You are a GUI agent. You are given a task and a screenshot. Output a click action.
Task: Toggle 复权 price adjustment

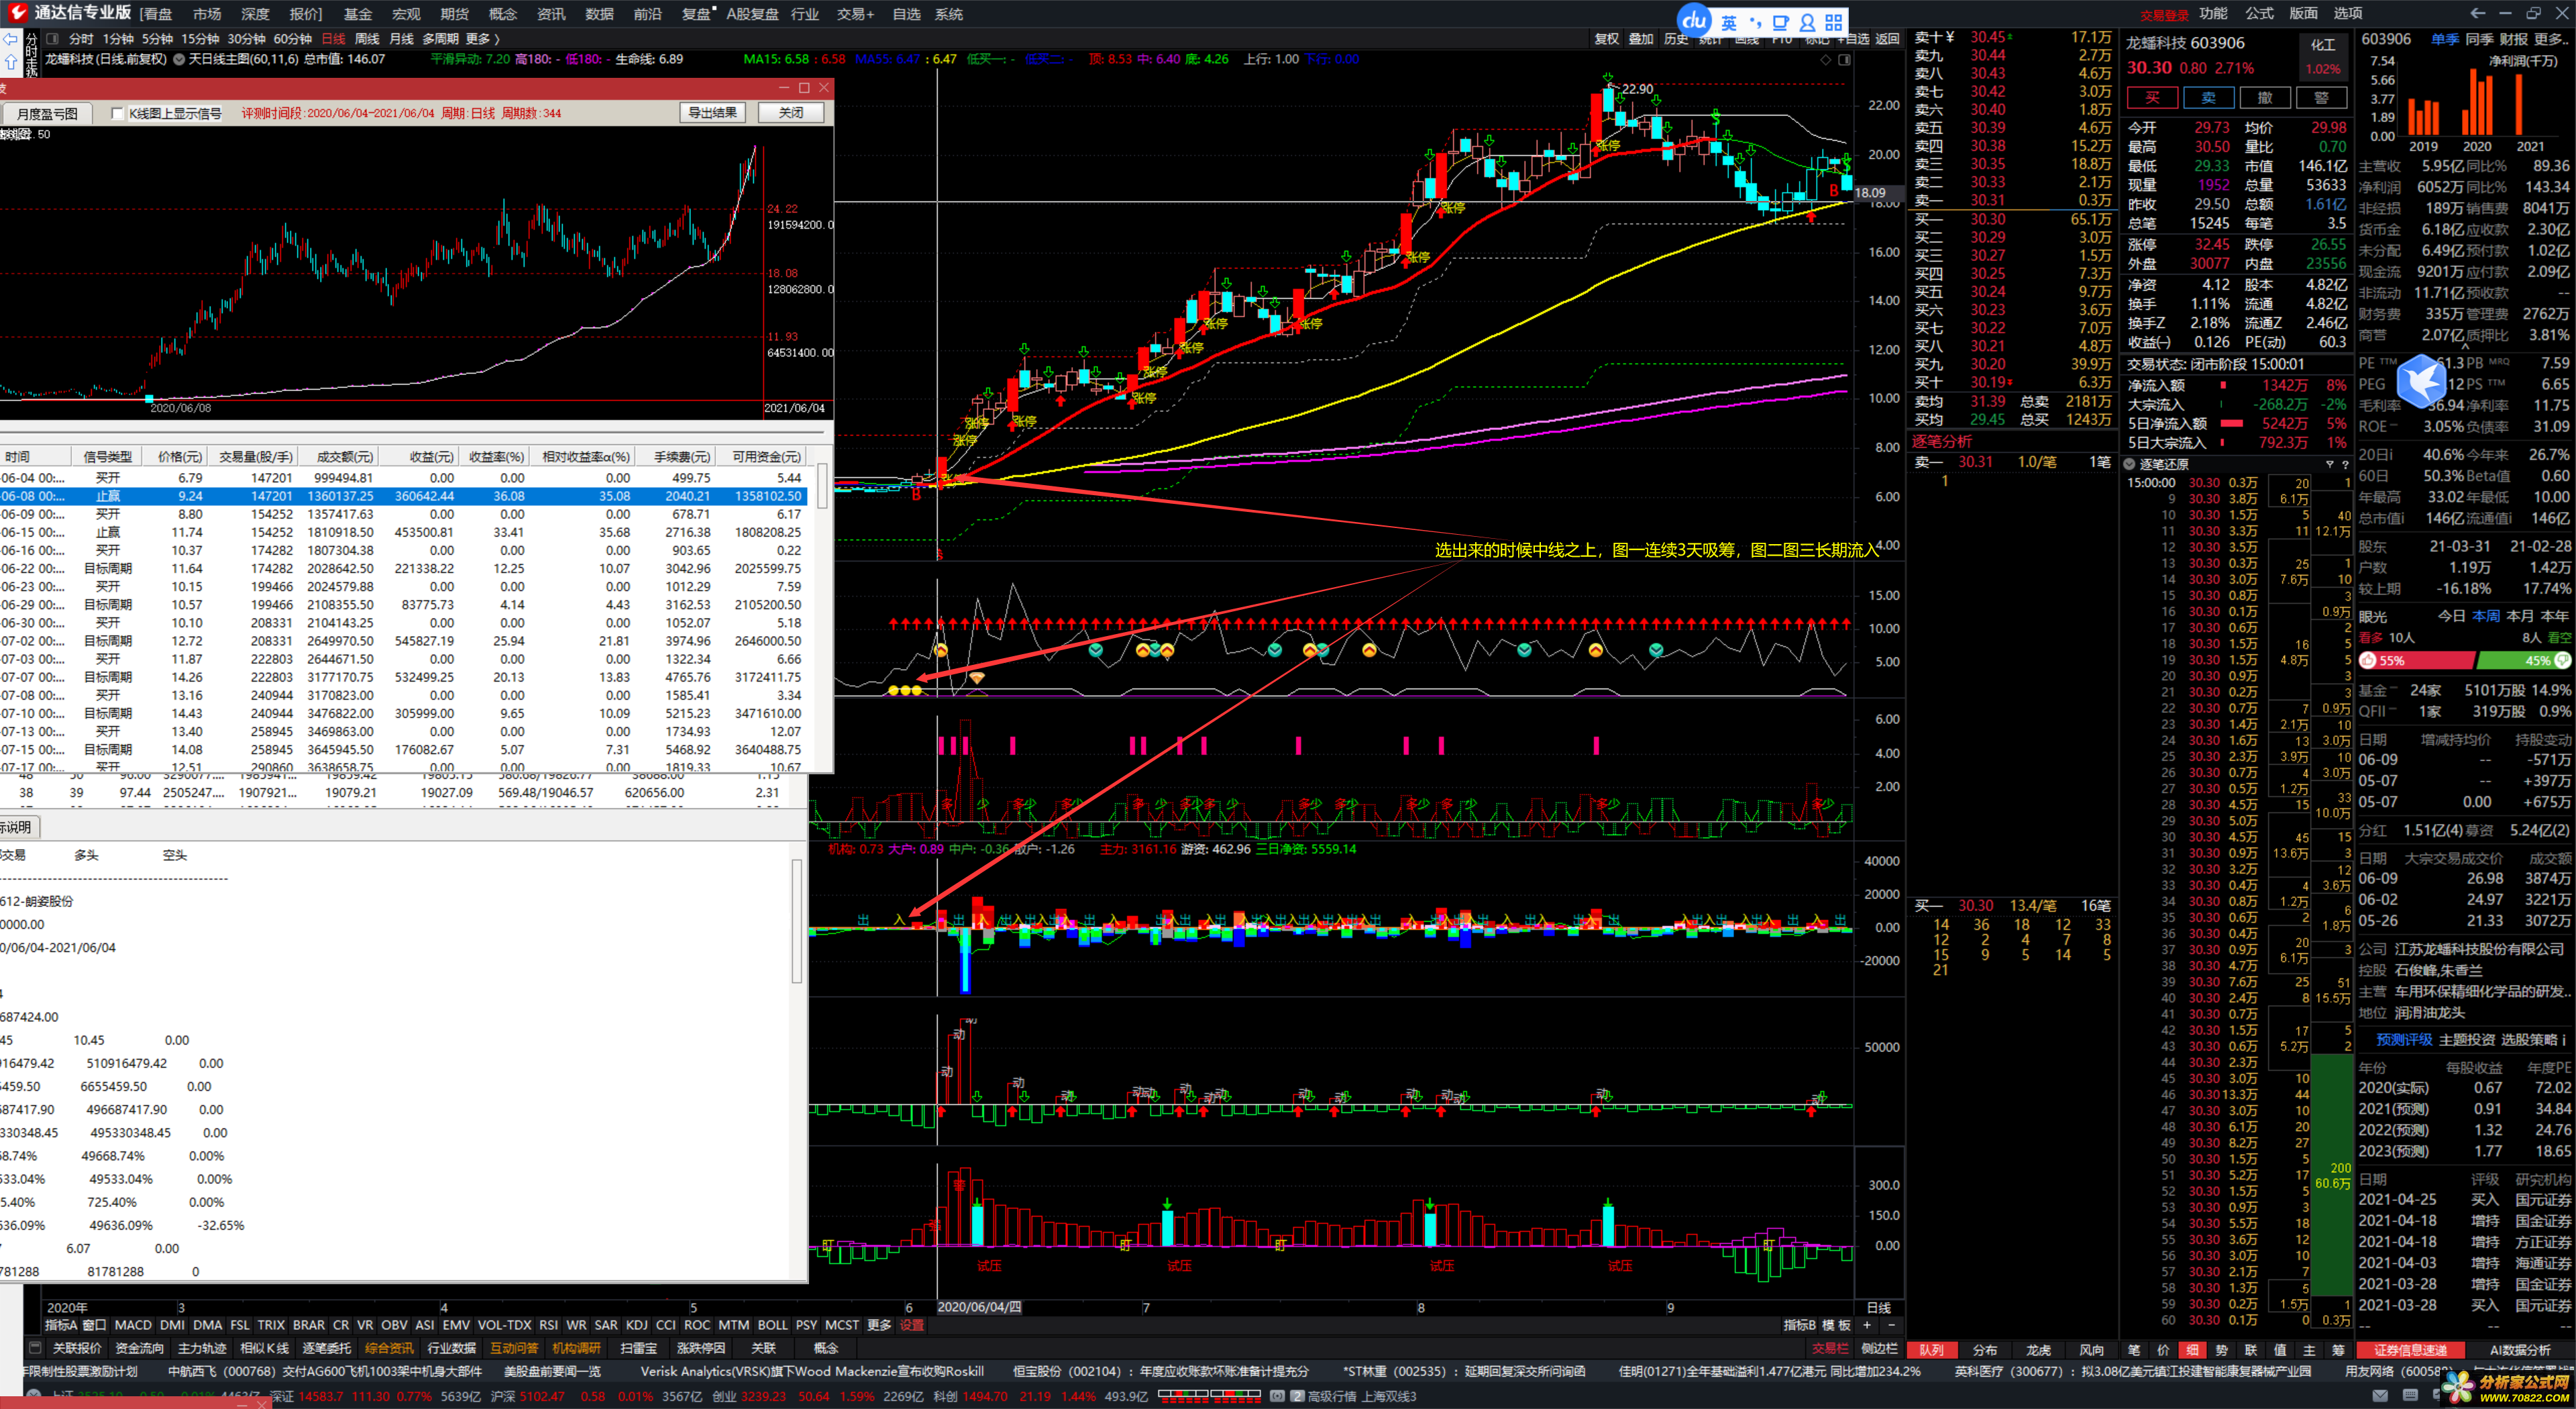(1607, 39)
